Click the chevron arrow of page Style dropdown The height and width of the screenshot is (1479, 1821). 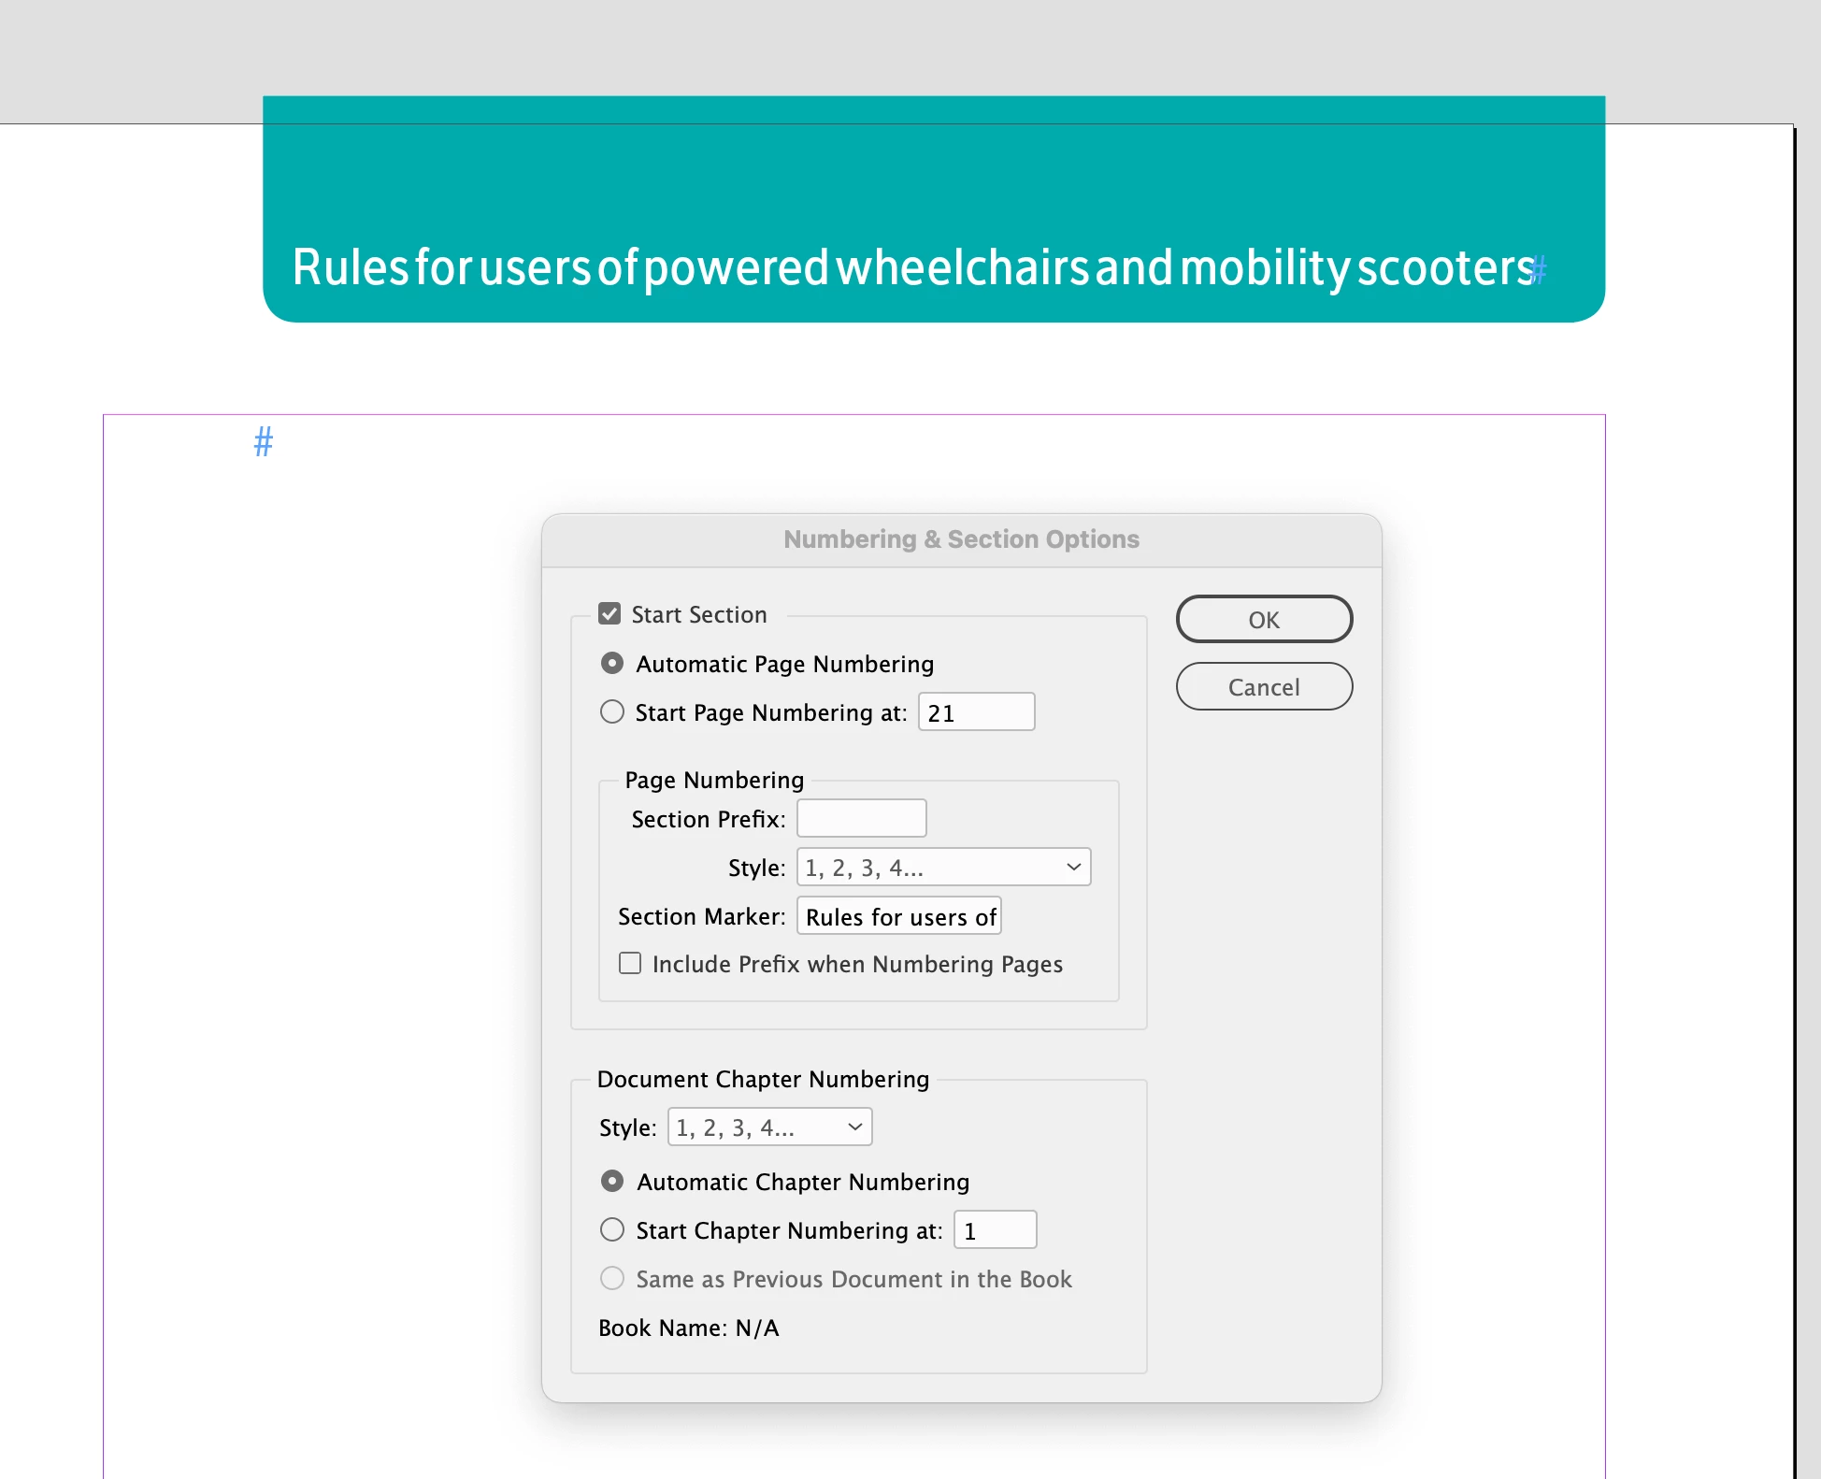tap(1073, 868)
